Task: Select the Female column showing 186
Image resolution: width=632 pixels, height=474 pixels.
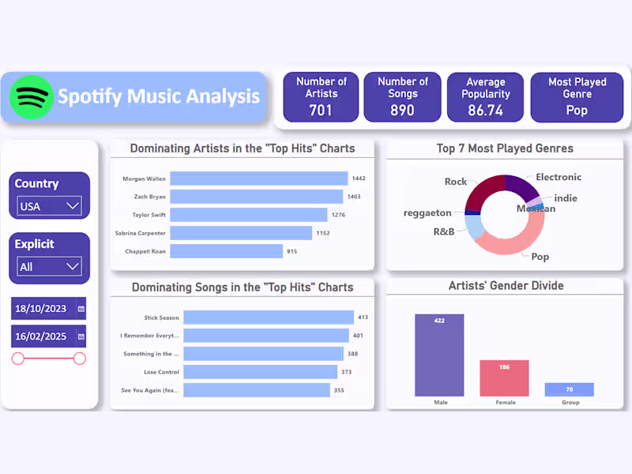Action: [505, 379]
